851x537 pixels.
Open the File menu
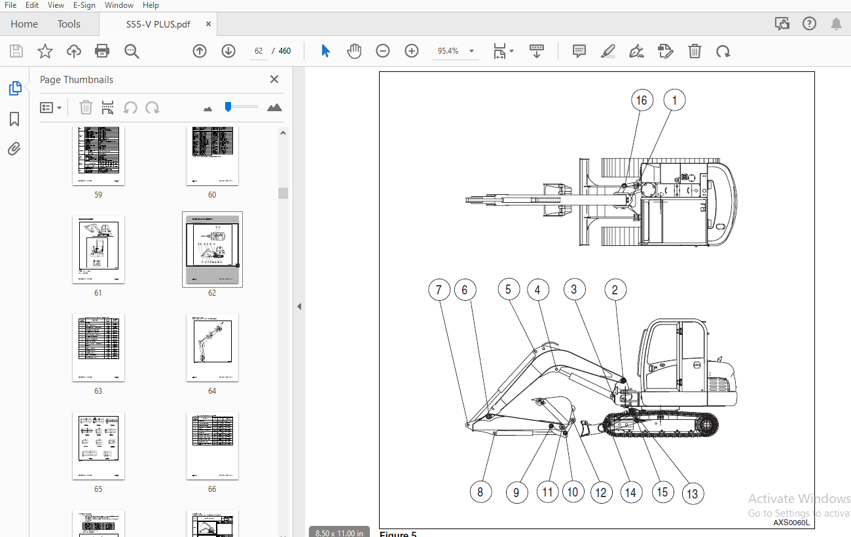point(10,5)
